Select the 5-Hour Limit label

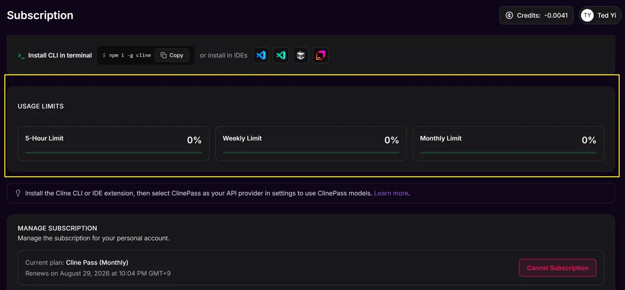coord(44,138)
